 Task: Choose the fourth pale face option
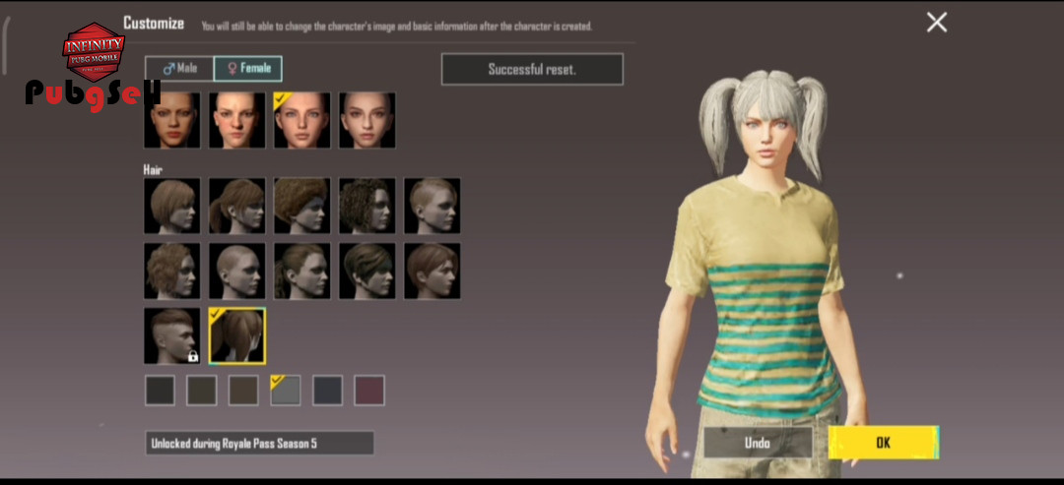pos(367,121)
